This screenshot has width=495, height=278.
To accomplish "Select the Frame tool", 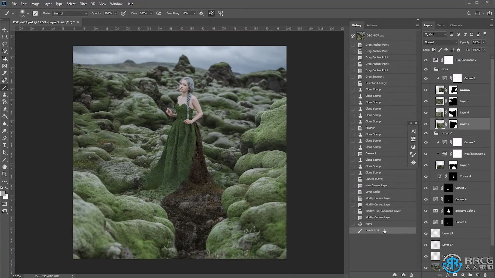I will [4, 66].
